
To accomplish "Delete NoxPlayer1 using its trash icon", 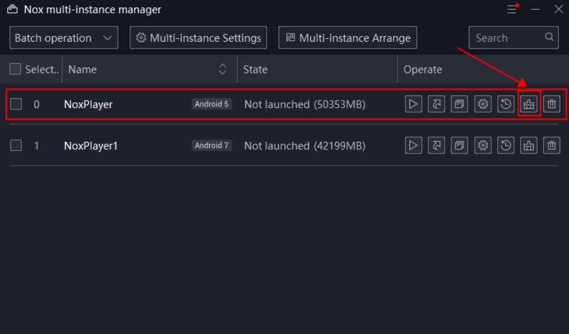I will coord(551,145).
